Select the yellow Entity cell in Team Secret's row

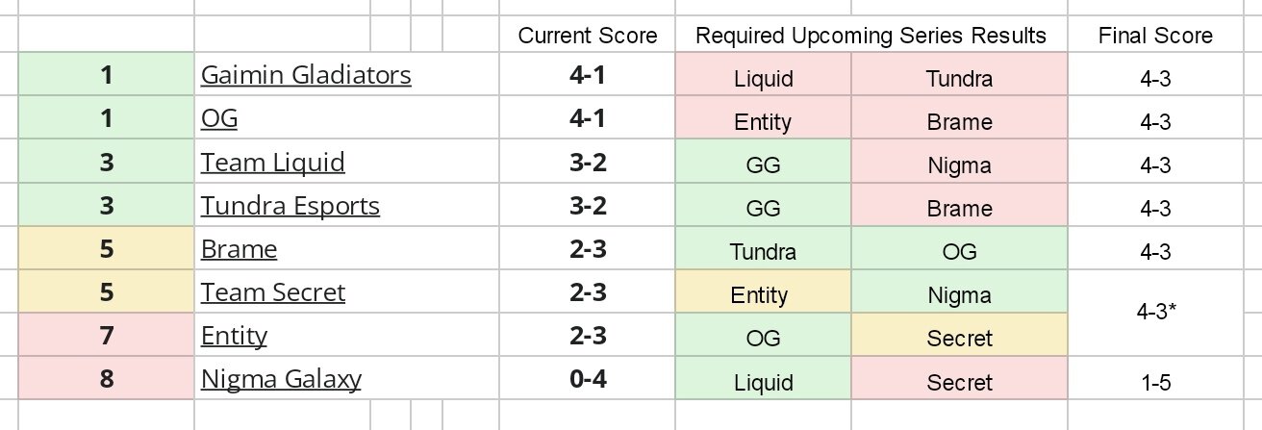(x=763, y=294)
